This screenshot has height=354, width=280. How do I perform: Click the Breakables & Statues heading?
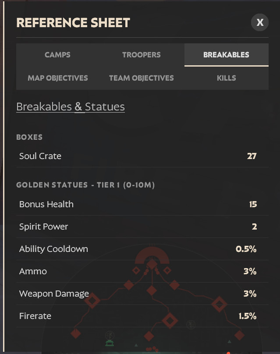(x=71, y=106)
